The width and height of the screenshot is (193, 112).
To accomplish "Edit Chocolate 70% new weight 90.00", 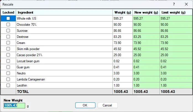I will tap(146, 25).
